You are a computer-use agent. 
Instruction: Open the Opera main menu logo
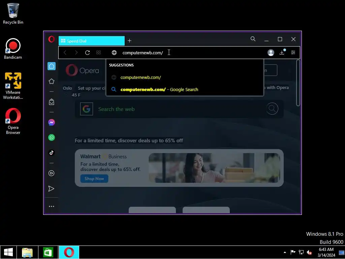click(52, 39)
